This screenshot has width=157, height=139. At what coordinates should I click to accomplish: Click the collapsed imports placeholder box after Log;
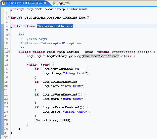(88, 18)
